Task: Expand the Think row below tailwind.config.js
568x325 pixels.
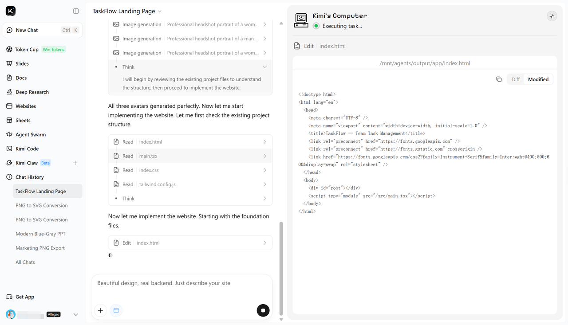Action: (x=190, y=199)
